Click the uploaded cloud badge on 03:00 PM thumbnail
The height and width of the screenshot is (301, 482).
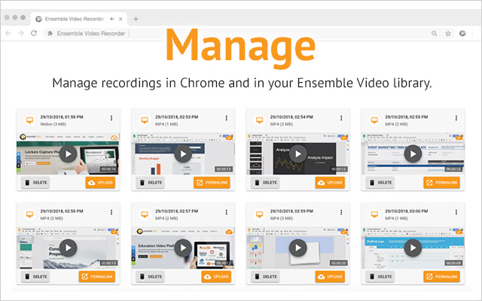[x=459, y=232]
